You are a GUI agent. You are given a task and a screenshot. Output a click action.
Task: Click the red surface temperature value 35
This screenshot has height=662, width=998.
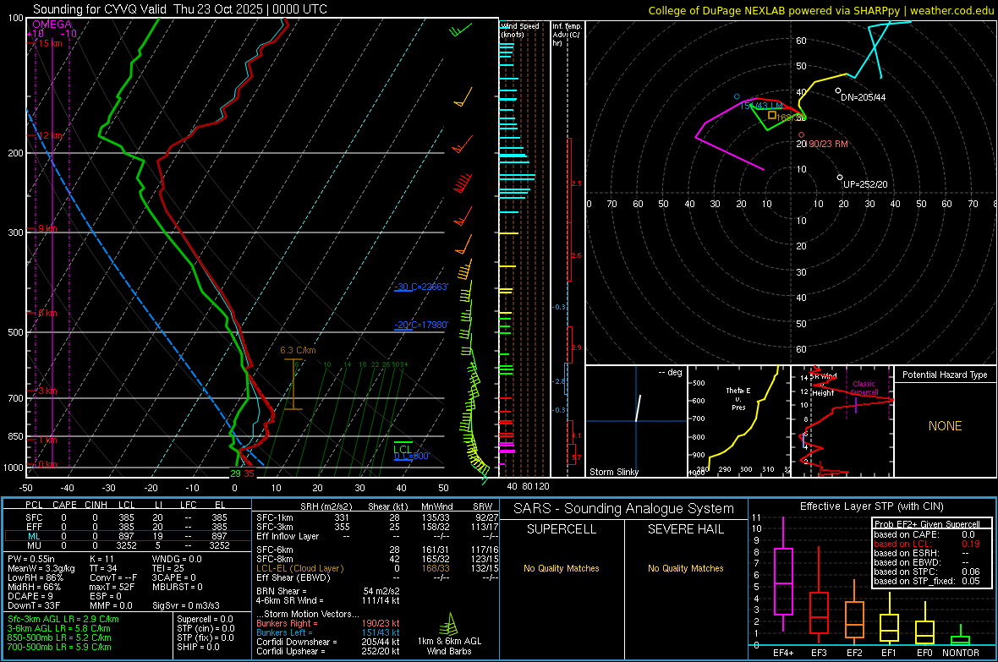[x=249, y=473]
